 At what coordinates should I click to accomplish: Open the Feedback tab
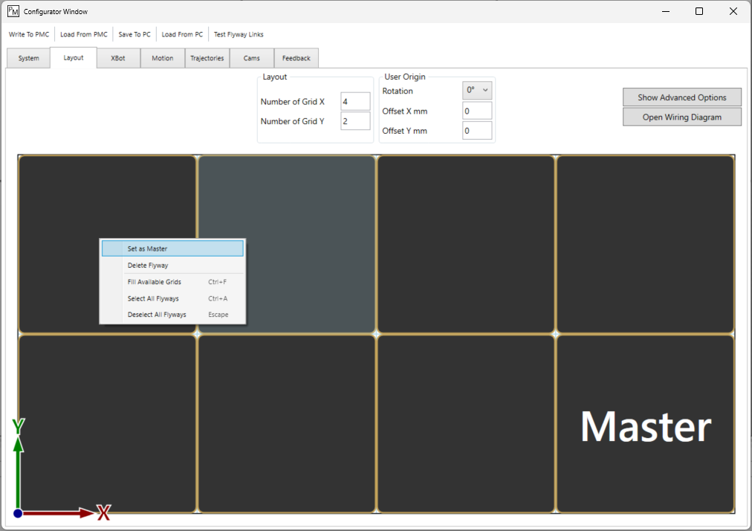click(296, 58)
